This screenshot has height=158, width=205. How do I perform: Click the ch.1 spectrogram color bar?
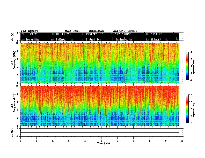pos(187,66)
